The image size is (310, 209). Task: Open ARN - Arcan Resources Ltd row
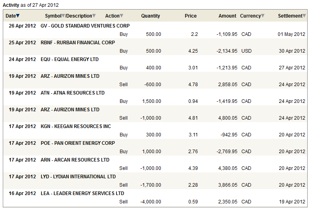pyautogui.click(x=75, y=160)
